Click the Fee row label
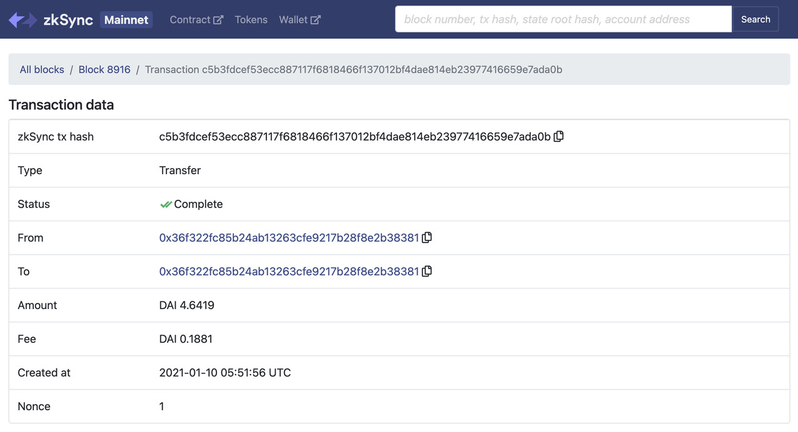798x432 pixels. coord(27,338)
